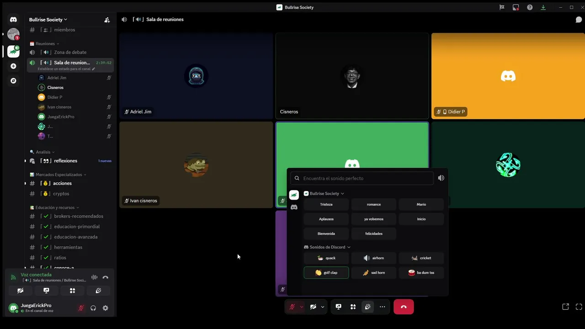Viewport: 585px width, 329px height.
Task: Click Ivan cisneros in voice member list
Action: click(x=74, y=107)
